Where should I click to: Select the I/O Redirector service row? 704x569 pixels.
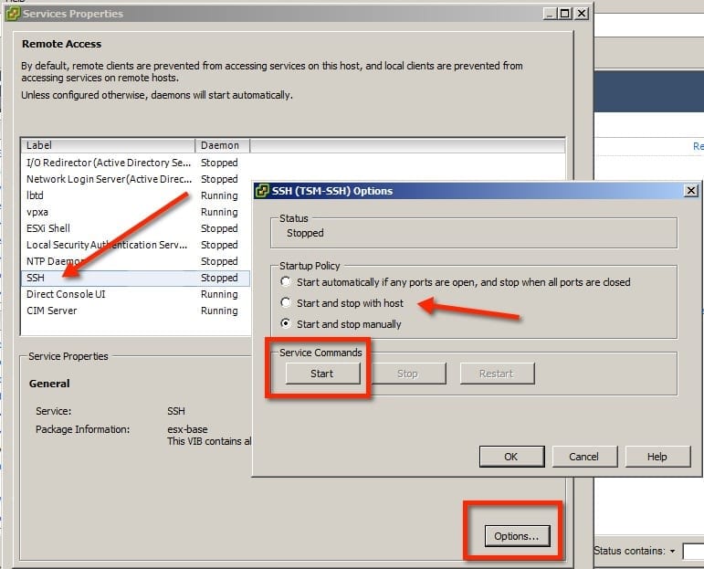[135, 163]
